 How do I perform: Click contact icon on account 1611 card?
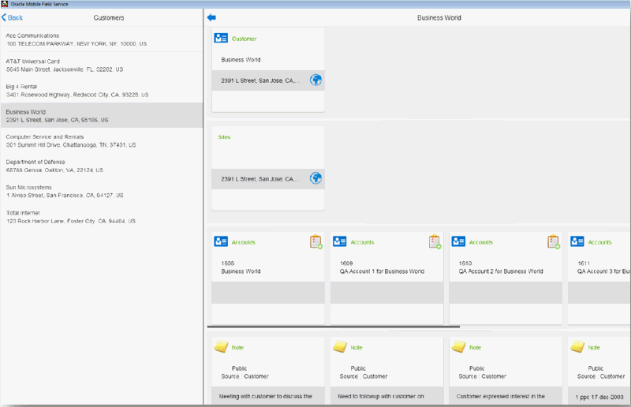pos(577,241)
